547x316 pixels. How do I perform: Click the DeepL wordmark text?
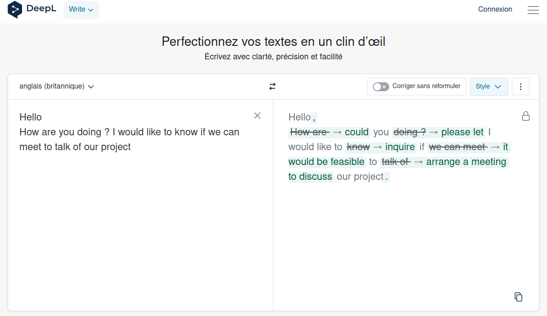pos(41,9)
